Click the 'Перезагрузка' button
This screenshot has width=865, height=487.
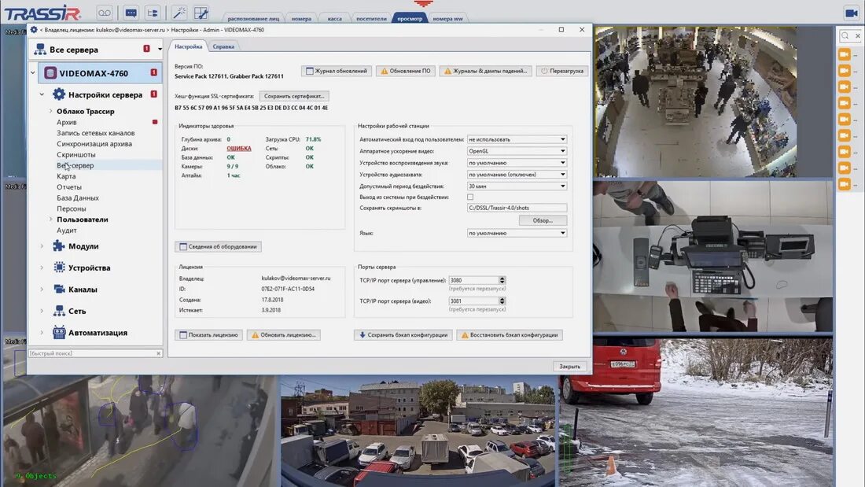click(x=562, y=71)
